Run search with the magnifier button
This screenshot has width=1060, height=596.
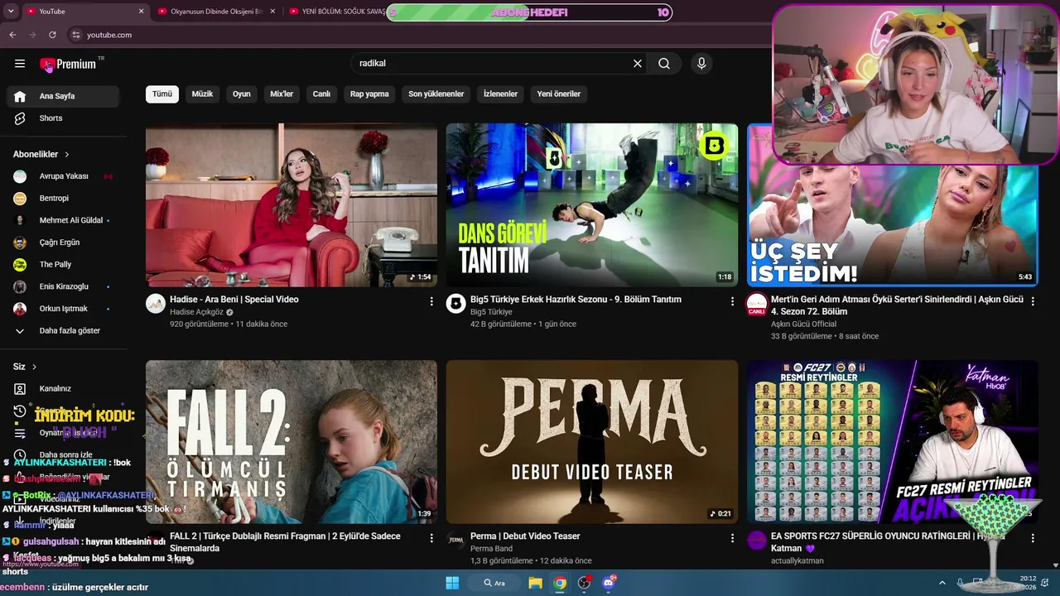664,64
